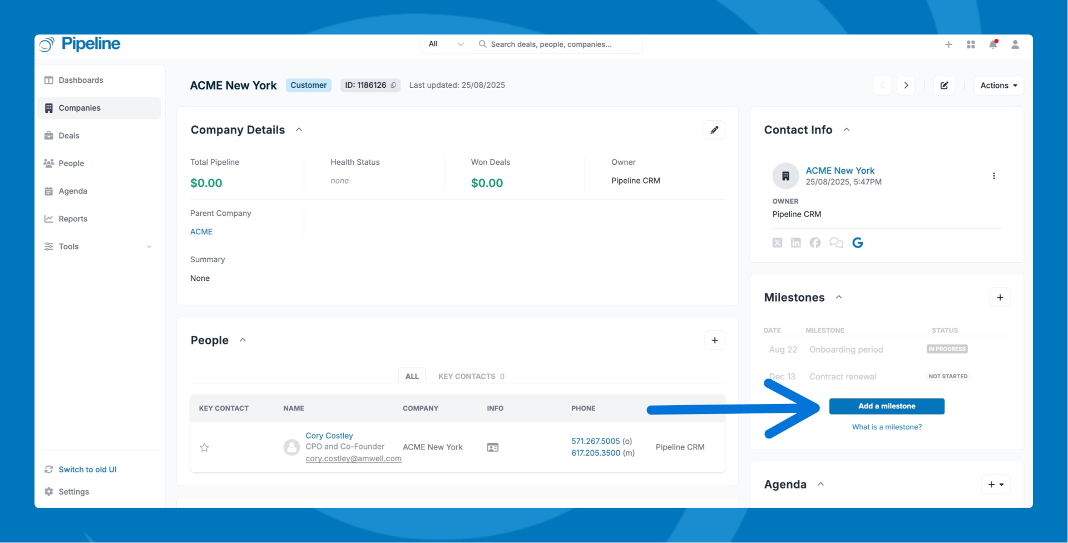1068x543 pixels.
Task: Open Reports in sidebar
Action: pyautogui.click(x=99, y=219)
